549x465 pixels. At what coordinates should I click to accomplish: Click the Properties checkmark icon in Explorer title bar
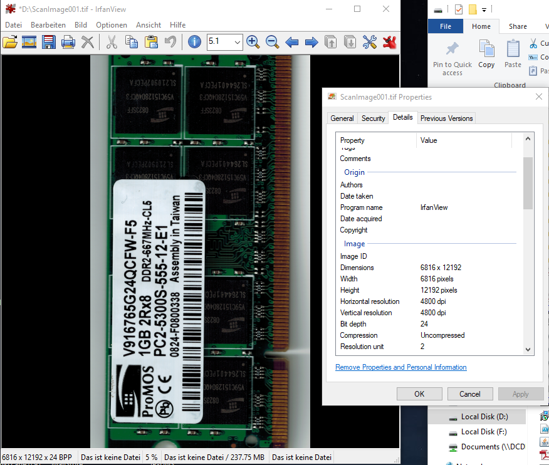tap(459, 9)
